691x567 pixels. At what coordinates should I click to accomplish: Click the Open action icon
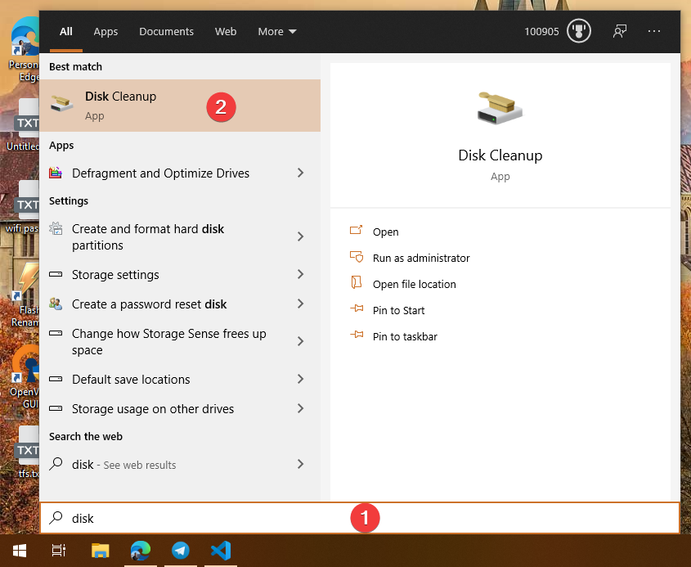point(356,230)
